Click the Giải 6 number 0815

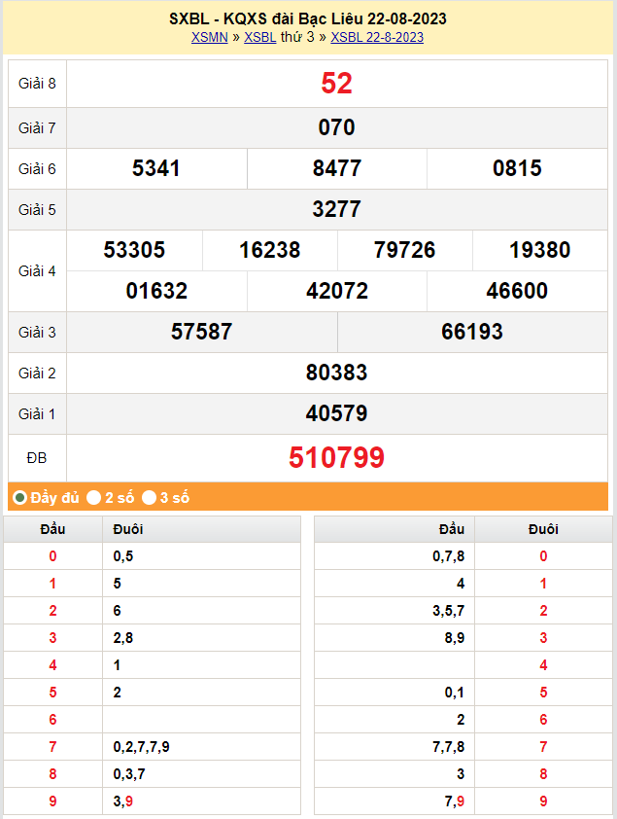coord(517,168)
